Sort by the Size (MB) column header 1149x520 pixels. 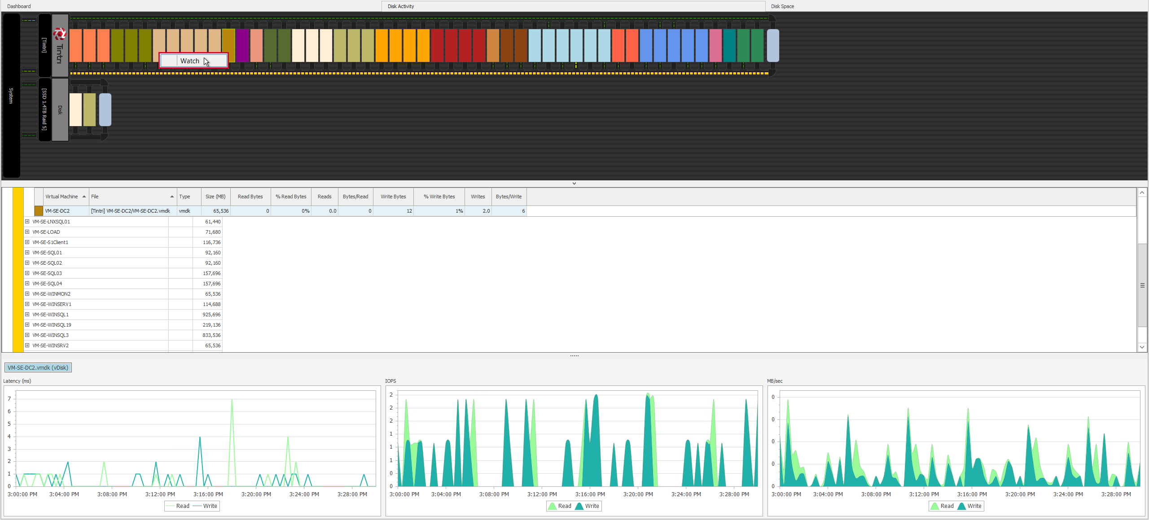215,197
